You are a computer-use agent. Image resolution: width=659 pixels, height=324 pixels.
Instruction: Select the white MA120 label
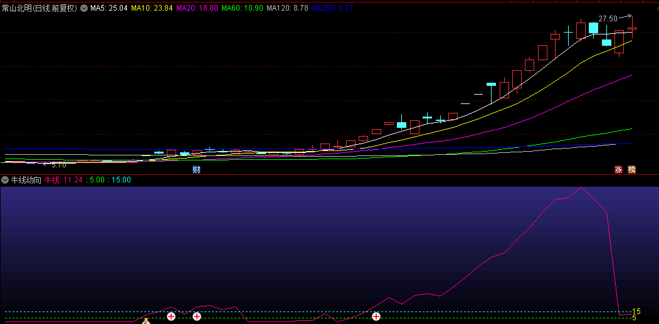click(287, 9)
